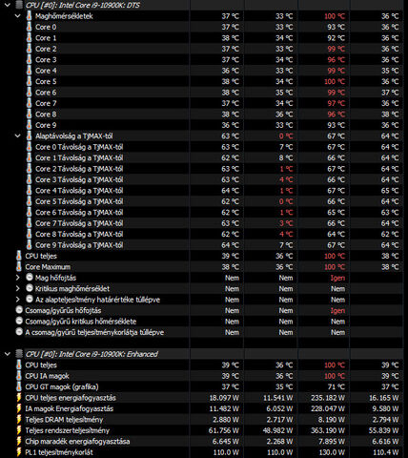This screenshot has width=408, height=458.
Task: Click status circle icon for Csomag/gyűrű hőfojtás
Action: (x=19, y=310)
